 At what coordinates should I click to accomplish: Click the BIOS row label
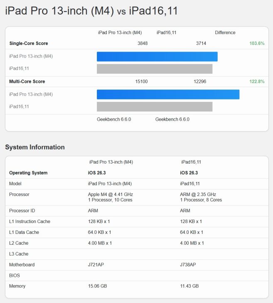pyautogui.click(x=15, y=276)
